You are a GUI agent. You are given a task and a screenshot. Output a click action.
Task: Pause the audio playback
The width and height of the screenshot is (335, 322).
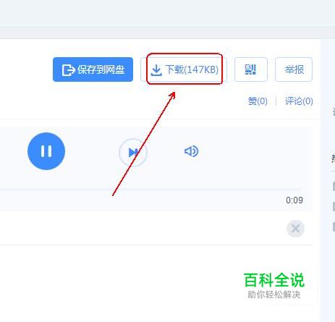[46, 151]
